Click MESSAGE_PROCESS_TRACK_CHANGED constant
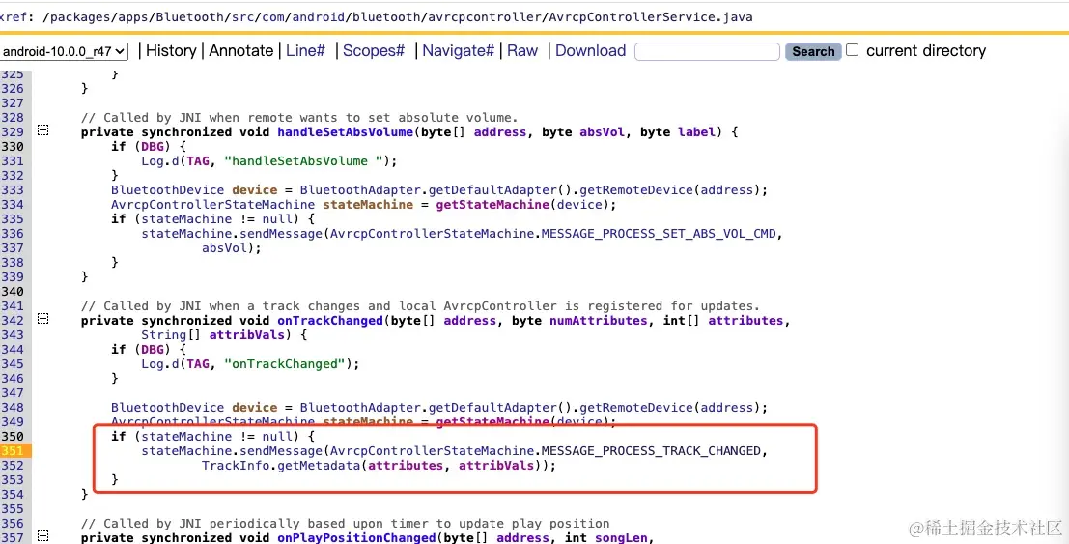1069x544 pixels. tap(651, 451)
